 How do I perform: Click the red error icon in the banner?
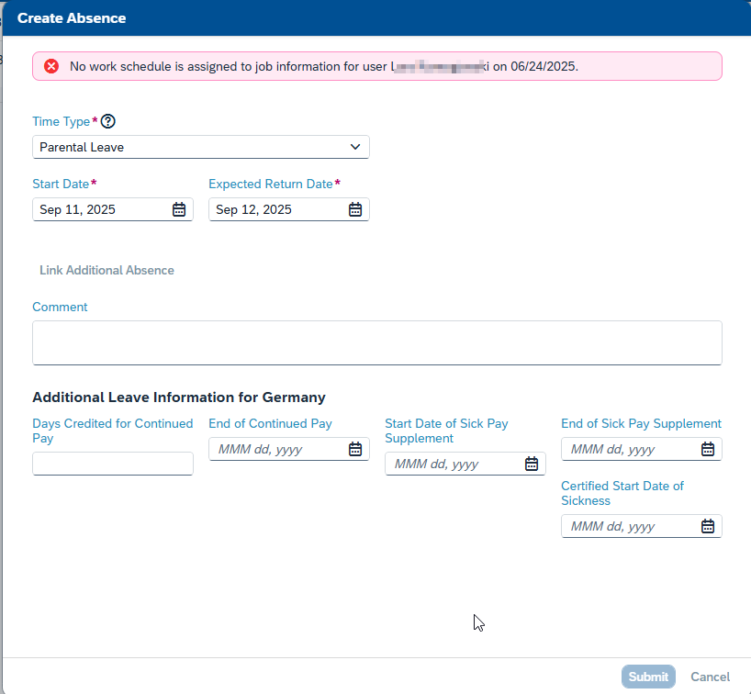click(51, 66)
